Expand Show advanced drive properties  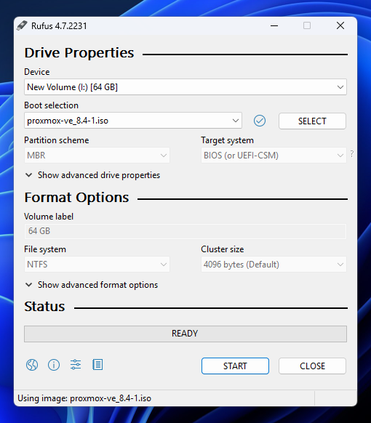92,175
